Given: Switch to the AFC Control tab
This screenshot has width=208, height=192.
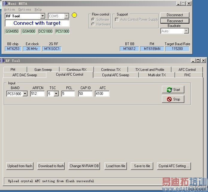Looking at the screenshot, I should click(x=187, y=70).
